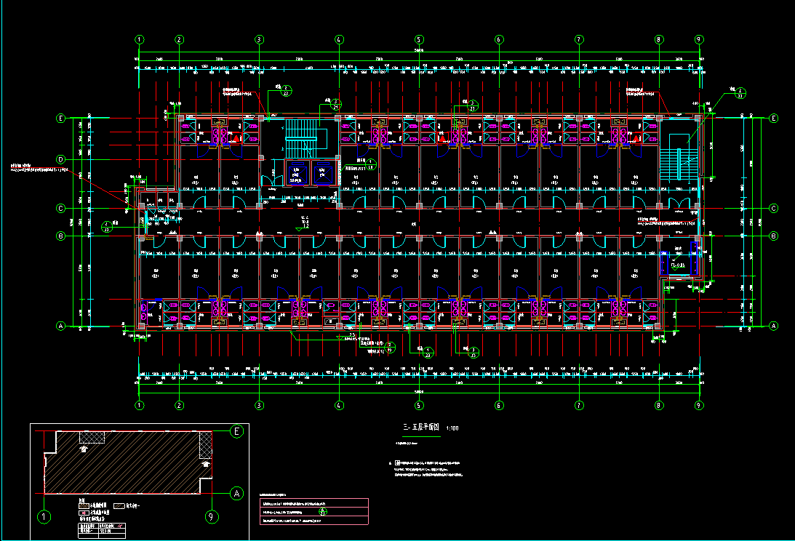
Task: Select axis bubble B on right side
Action: (773, 236)
